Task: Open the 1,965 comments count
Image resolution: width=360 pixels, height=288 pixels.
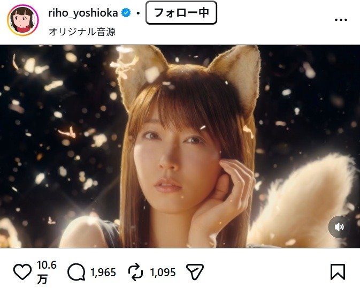Action: (x=103, y=272)
